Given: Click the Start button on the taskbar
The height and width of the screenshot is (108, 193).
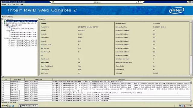Looking at the screenshot, I should (5, 106).
